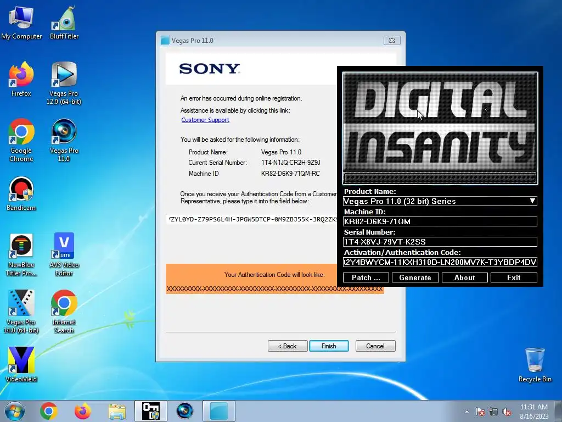Screen dimensions: 562x422
Task: Click the Digital Insanity banner image
Action: click(440, 128)
